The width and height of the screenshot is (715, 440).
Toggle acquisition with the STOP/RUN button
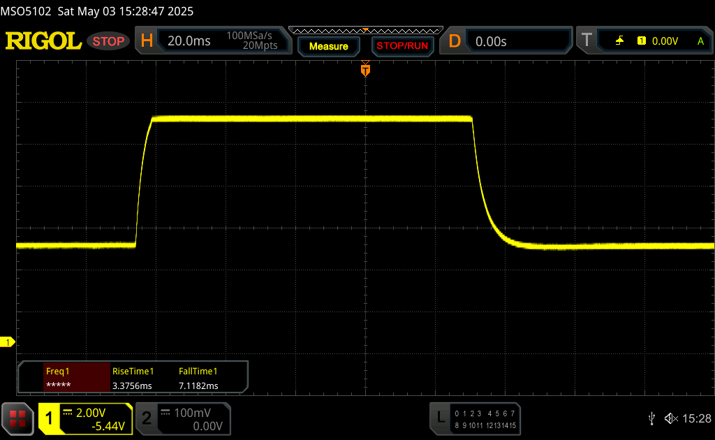(x=401, y=46)
